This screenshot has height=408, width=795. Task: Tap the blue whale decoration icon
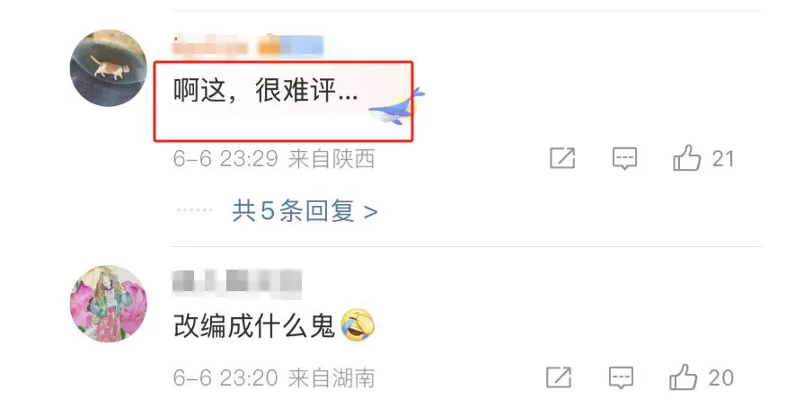(396, 107)
